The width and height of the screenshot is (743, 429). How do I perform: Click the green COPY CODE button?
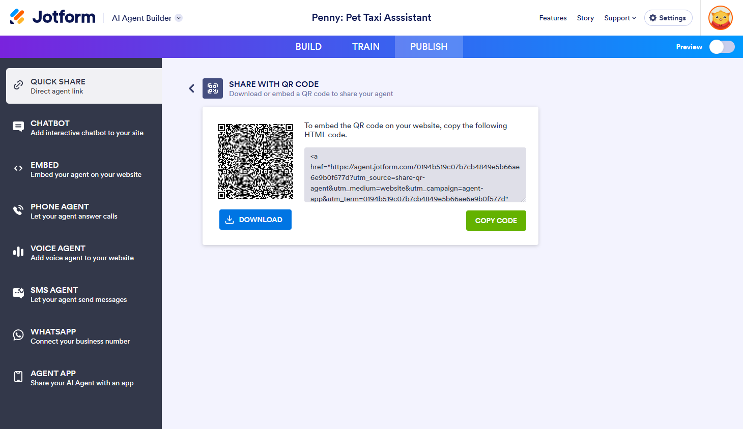point(496,221)
